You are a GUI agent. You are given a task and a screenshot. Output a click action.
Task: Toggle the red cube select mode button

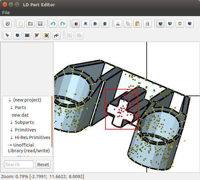pos(75,24)
